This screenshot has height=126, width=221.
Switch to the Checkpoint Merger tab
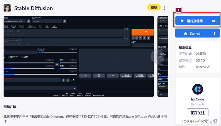coord(31,26)
